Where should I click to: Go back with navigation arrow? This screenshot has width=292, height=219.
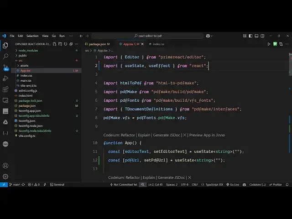coord(81,36)
